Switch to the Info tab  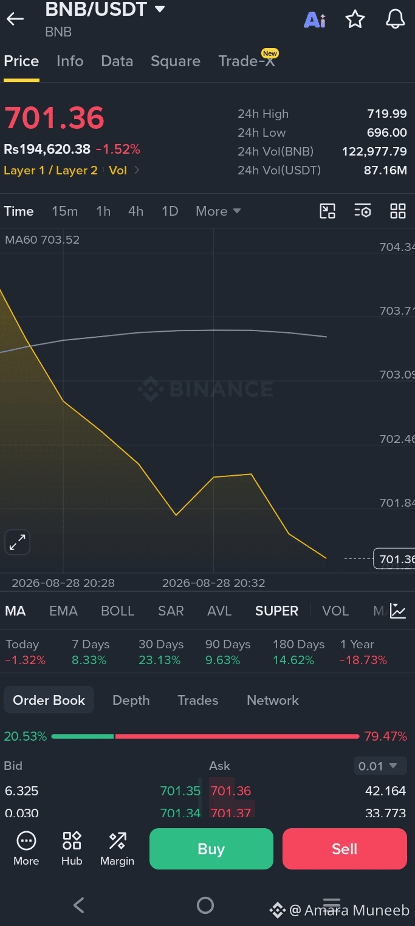pyautogui.click(x=70, y=61)
